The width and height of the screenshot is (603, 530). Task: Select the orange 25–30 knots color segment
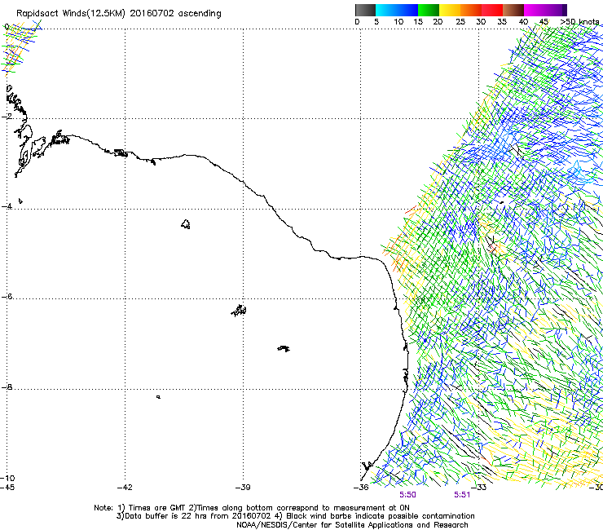[471, 10]
